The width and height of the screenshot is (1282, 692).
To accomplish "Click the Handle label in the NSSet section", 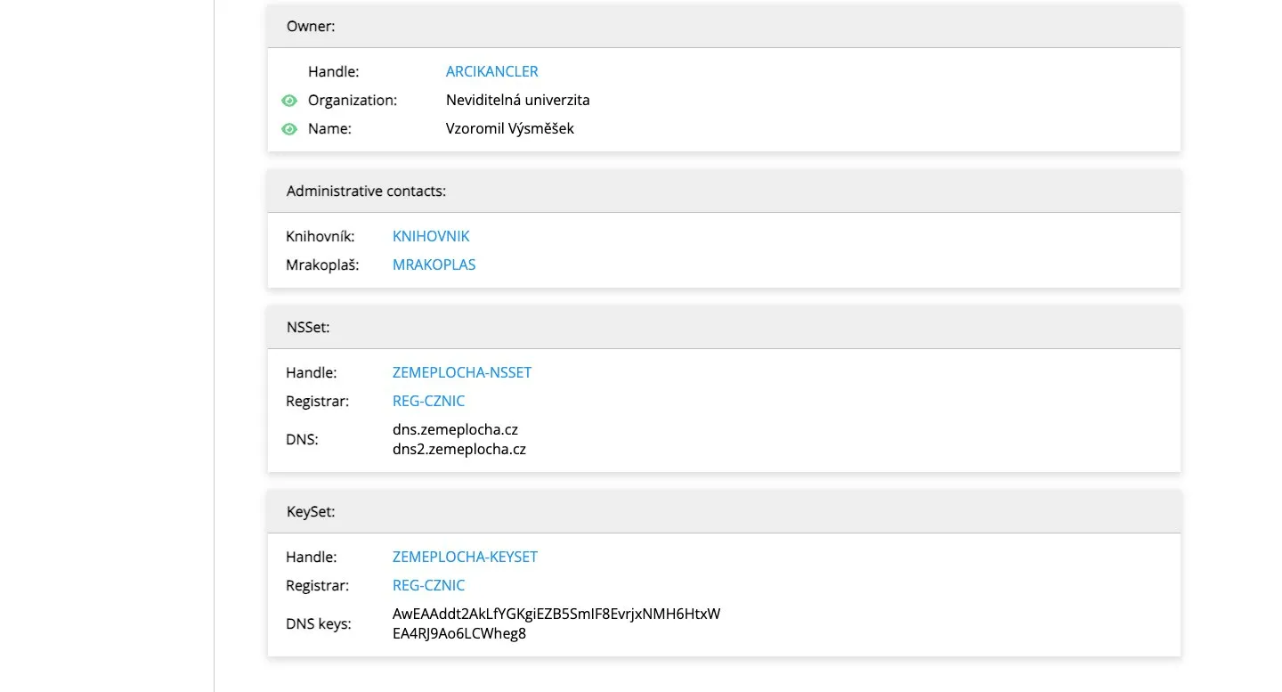I will (x=312, y=372).
